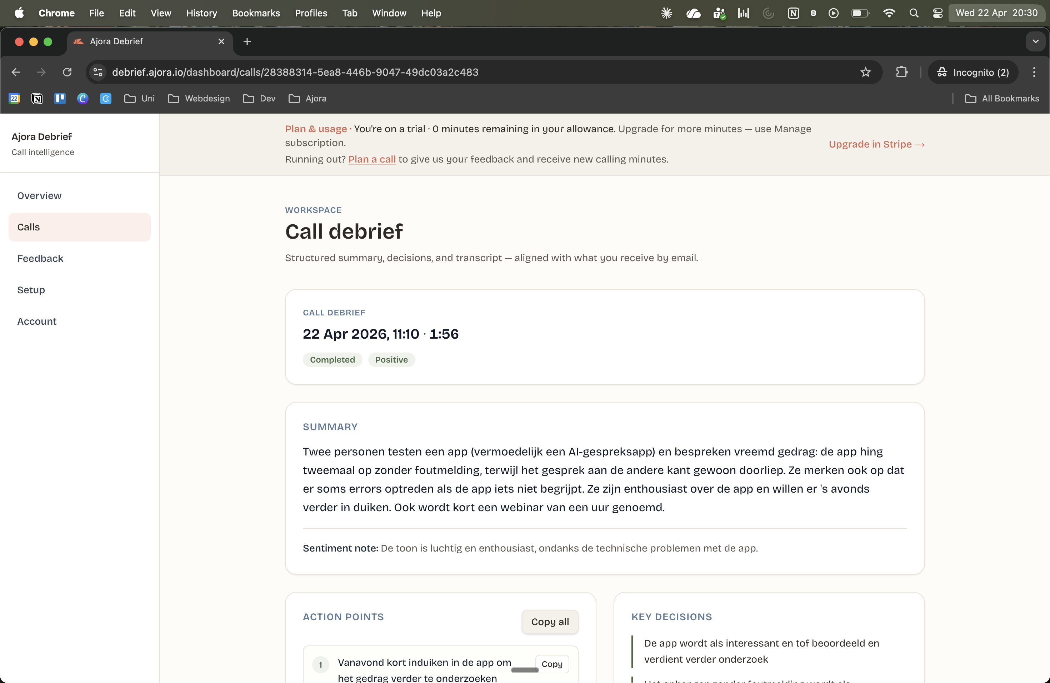
Task: Click the Notion menu bar icon
Action: click(793, 13)
